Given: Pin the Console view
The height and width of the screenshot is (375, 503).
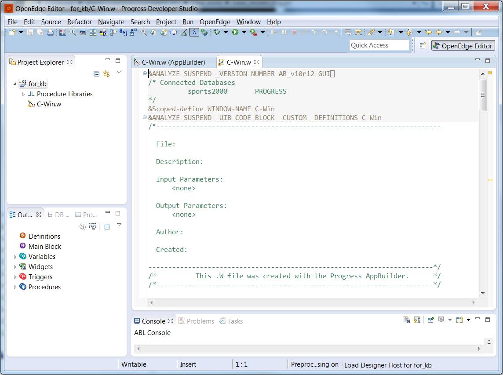Looking at the screenshot, I should [x=430, y=320].
